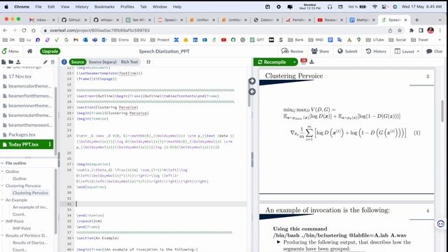Open Chrome History menu
Screen dimensions: 448x252
(82, 6)
